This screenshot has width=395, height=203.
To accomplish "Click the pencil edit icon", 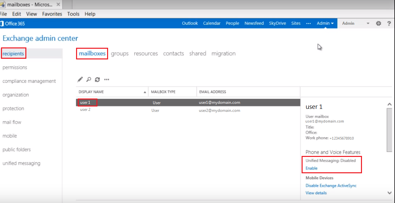I will click(80, 79).
